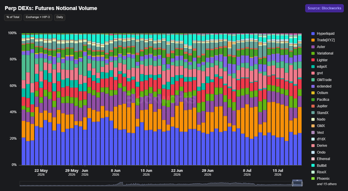Toggle Hyperliquid series color swatch

coord(313,34)
